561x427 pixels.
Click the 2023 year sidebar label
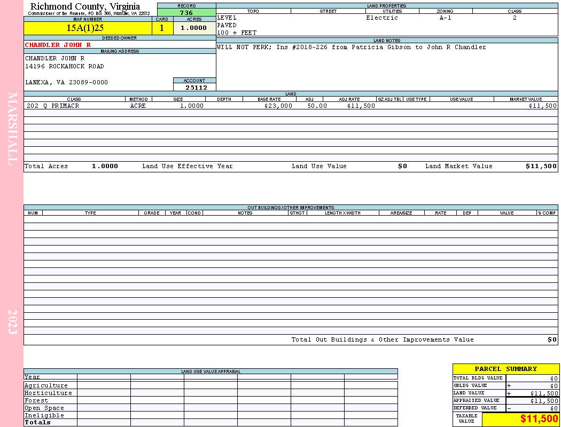click(12, 322)
